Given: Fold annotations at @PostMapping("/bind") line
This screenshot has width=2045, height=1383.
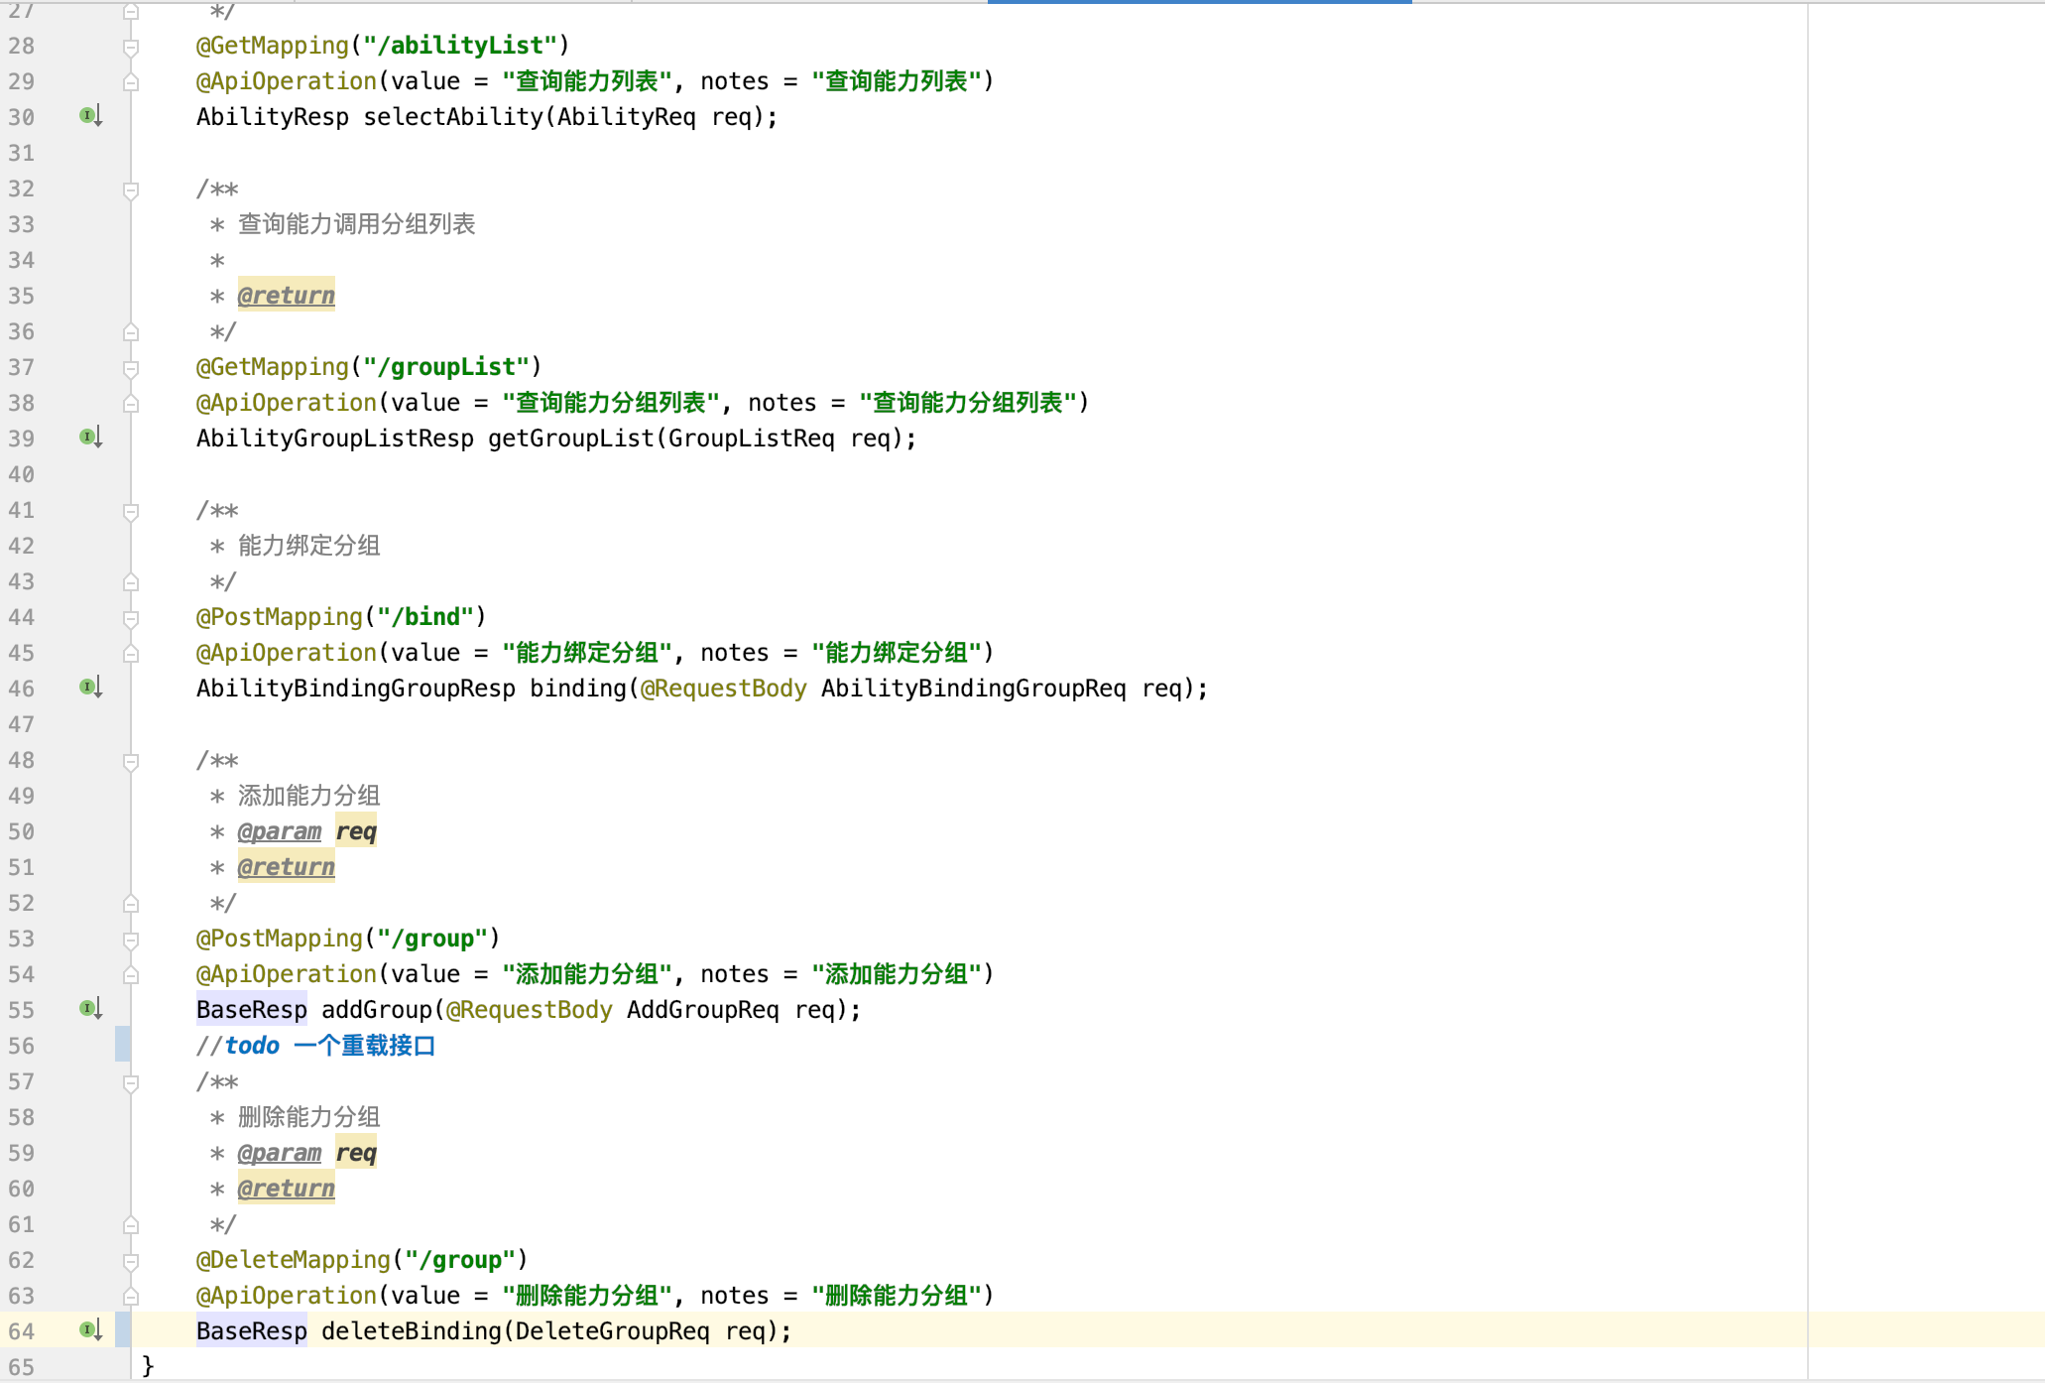Looking at the screenshot, I should [131, 617].
